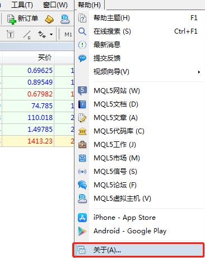Image resolution: width=205 pixels, height=258 pixels.
Task: Click the notepad pencil icon for MQL5文章
Action: [82, 118]
